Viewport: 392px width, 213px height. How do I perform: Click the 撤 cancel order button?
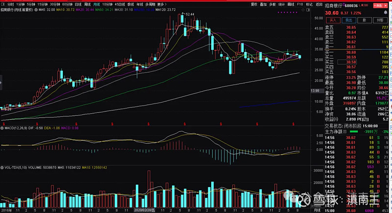[x=365, y=20]
